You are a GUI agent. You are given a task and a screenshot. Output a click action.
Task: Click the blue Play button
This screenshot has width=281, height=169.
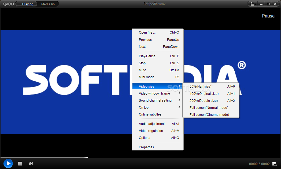8,163
